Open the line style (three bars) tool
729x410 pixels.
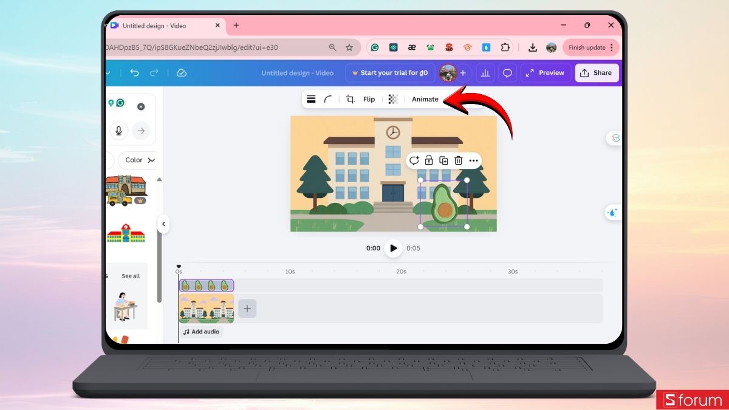click(x=311, y=99)
